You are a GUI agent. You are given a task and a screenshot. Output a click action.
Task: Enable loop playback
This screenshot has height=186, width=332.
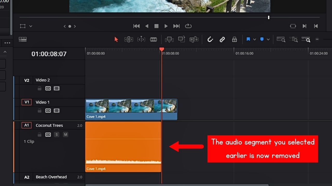coord(188,26)
